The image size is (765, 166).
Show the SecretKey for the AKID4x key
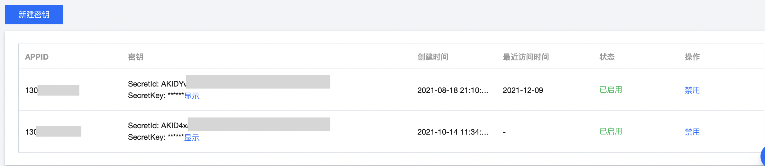(191, 137)
